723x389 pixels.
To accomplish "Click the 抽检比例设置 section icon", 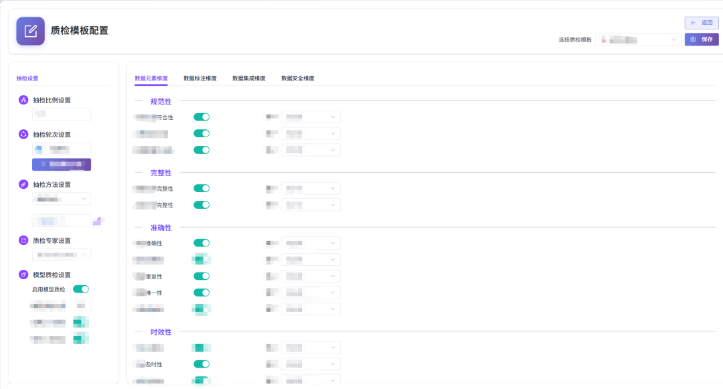I will 23,100.
